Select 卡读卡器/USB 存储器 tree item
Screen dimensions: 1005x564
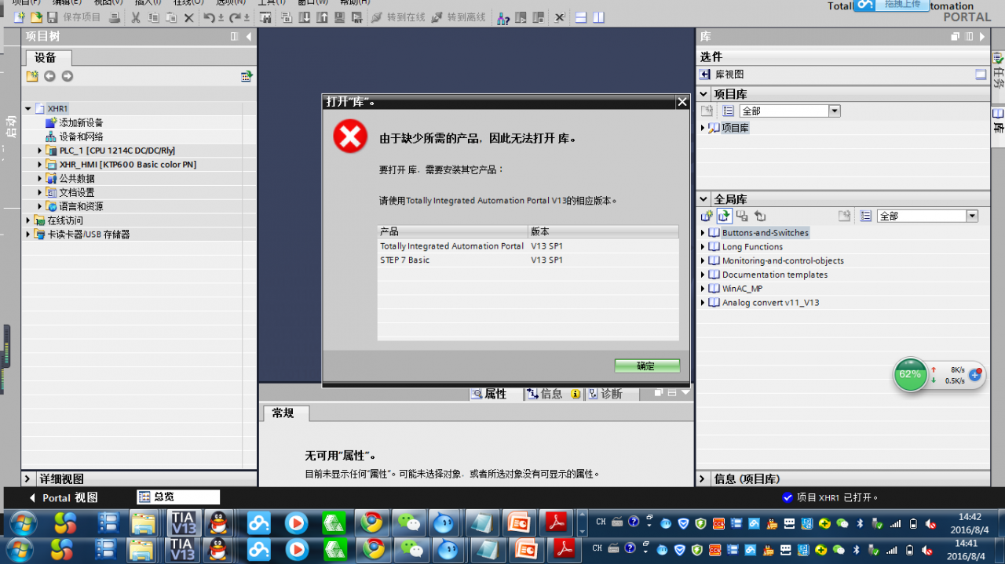coord(88,235)
